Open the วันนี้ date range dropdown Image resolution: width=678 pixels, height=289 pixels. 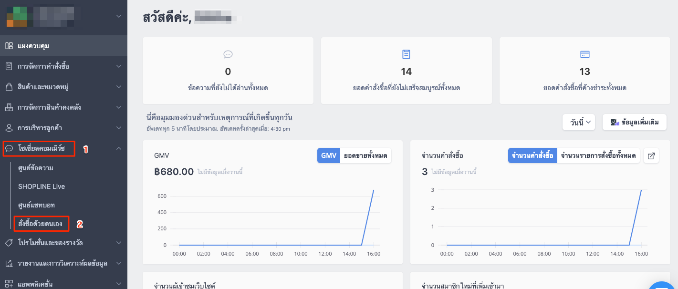click(x=579, y=122)
